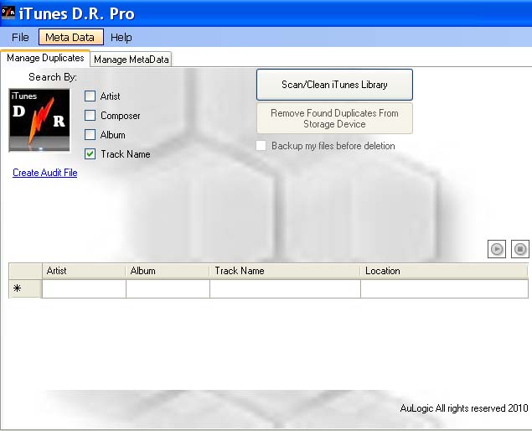Click the play preview button
The width and height of the screenshot is (532, 431).
[496, 249]
